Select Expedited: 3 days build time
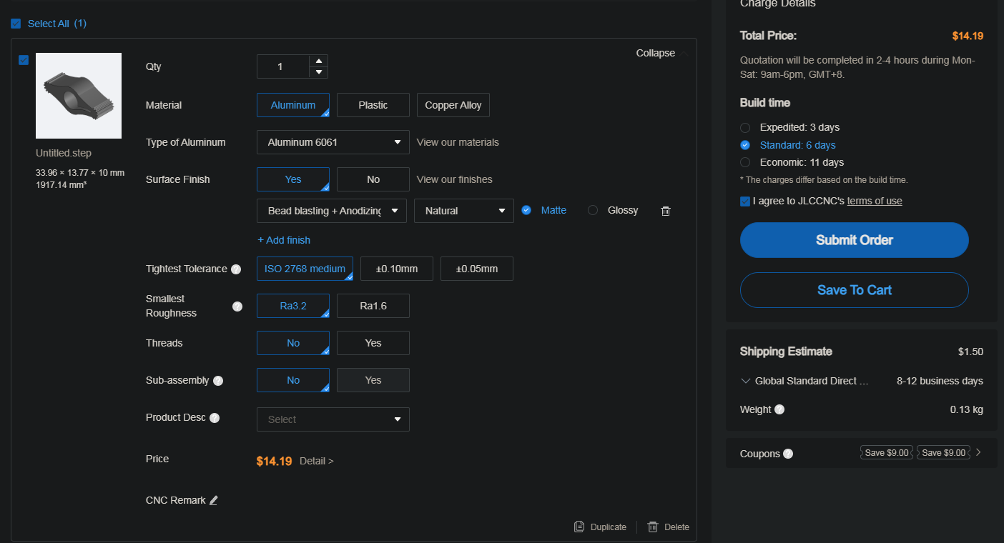 click(x=745, y=127)
